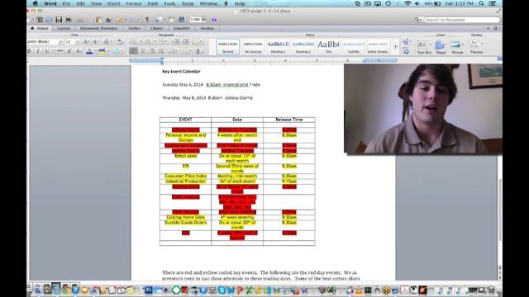Switch to the Document Elements tab
Screen dimensions: 529x297
98,29
